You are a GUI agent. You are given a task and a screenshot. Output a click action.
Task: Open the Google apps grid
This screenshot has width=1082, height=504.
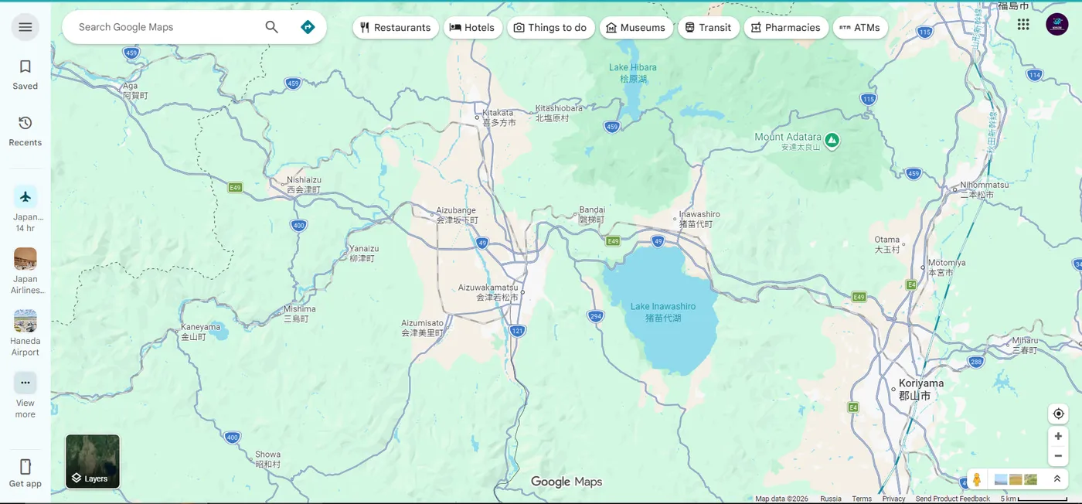coord(1023,25)
